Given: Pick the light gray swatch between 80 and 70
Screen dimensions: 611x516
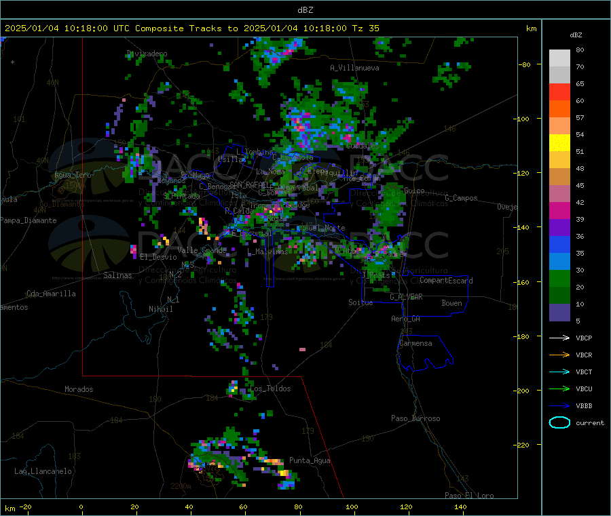Looking at the screenshot, I should [x=559, y=58].
